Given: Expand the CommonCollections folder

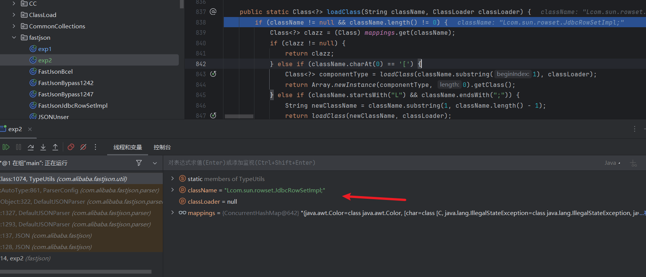Looking at the screenshot, I should (14, 26).
